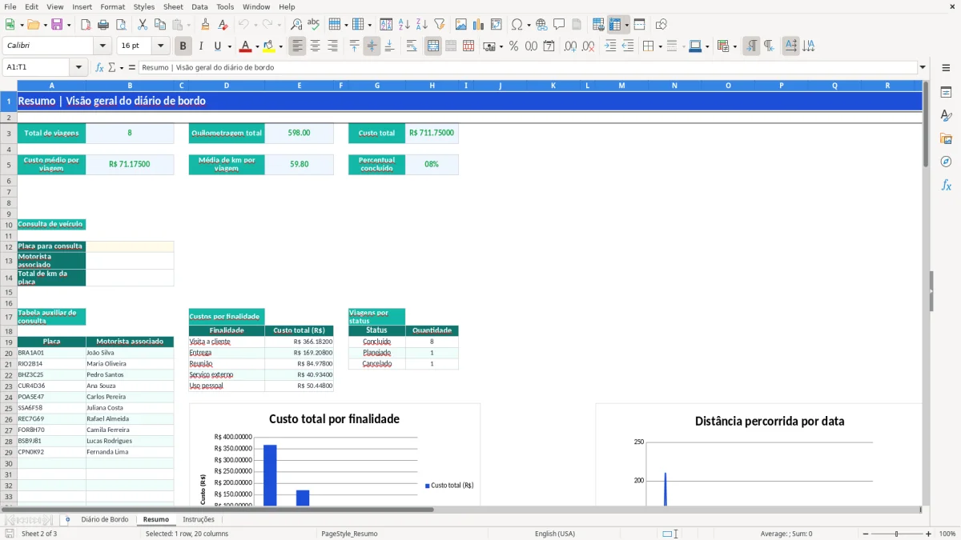This screenshot has height=540, width=961.
Task: Click zoom in plus button
Action: (x=928, y=534)
